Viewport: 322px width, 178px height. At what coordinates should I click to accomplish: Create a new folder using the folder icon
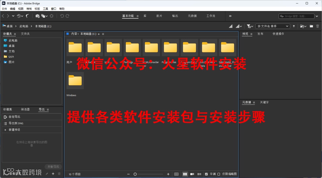click(311, 26)
